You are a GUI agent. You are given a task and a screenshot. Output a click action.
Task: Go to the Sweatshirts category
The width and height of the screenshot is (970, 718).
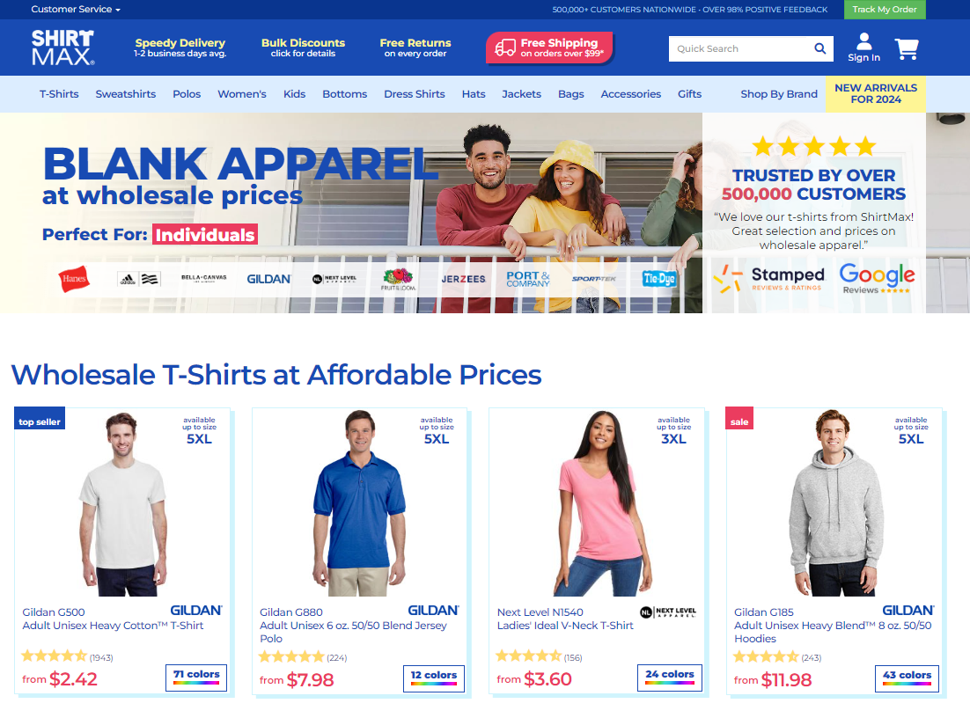[x=126, y=94]
